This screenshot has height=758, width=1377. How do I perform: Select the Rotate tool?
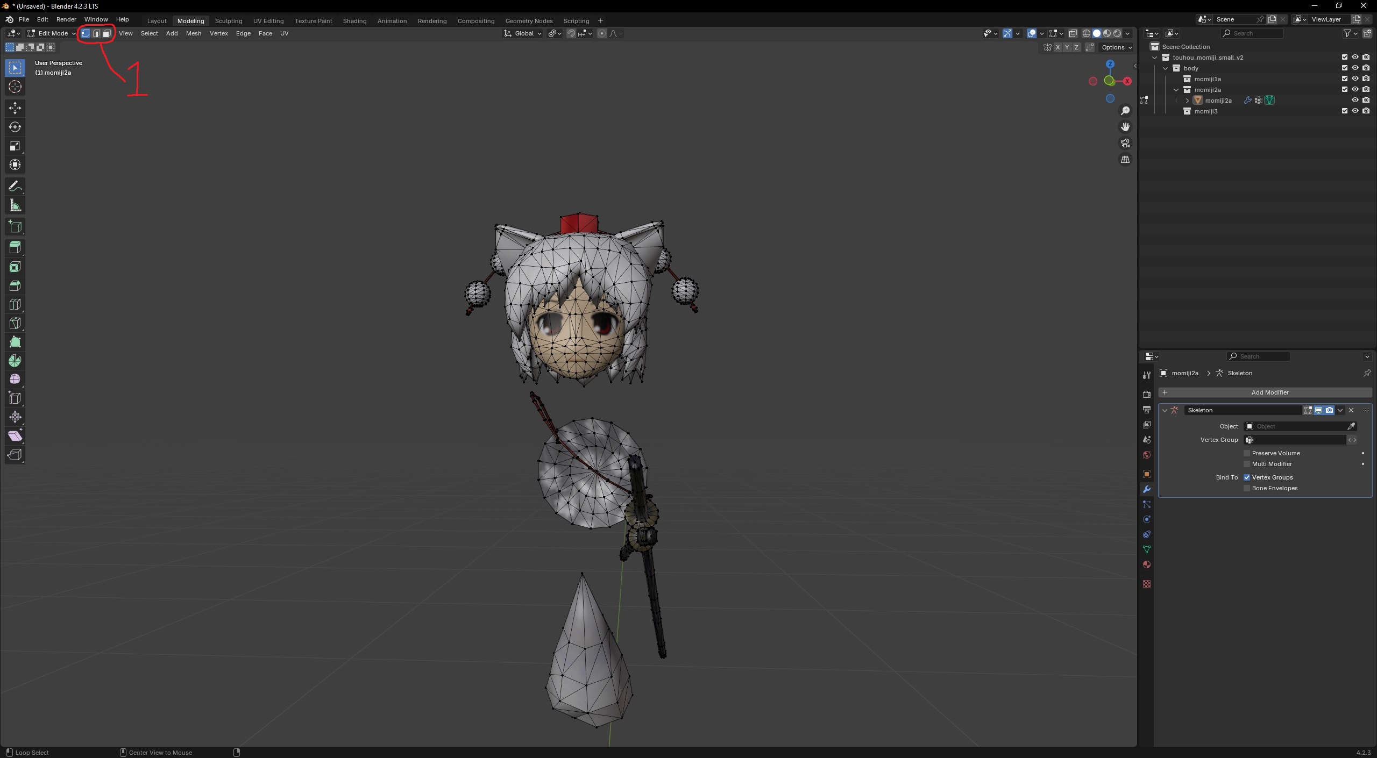15,127
